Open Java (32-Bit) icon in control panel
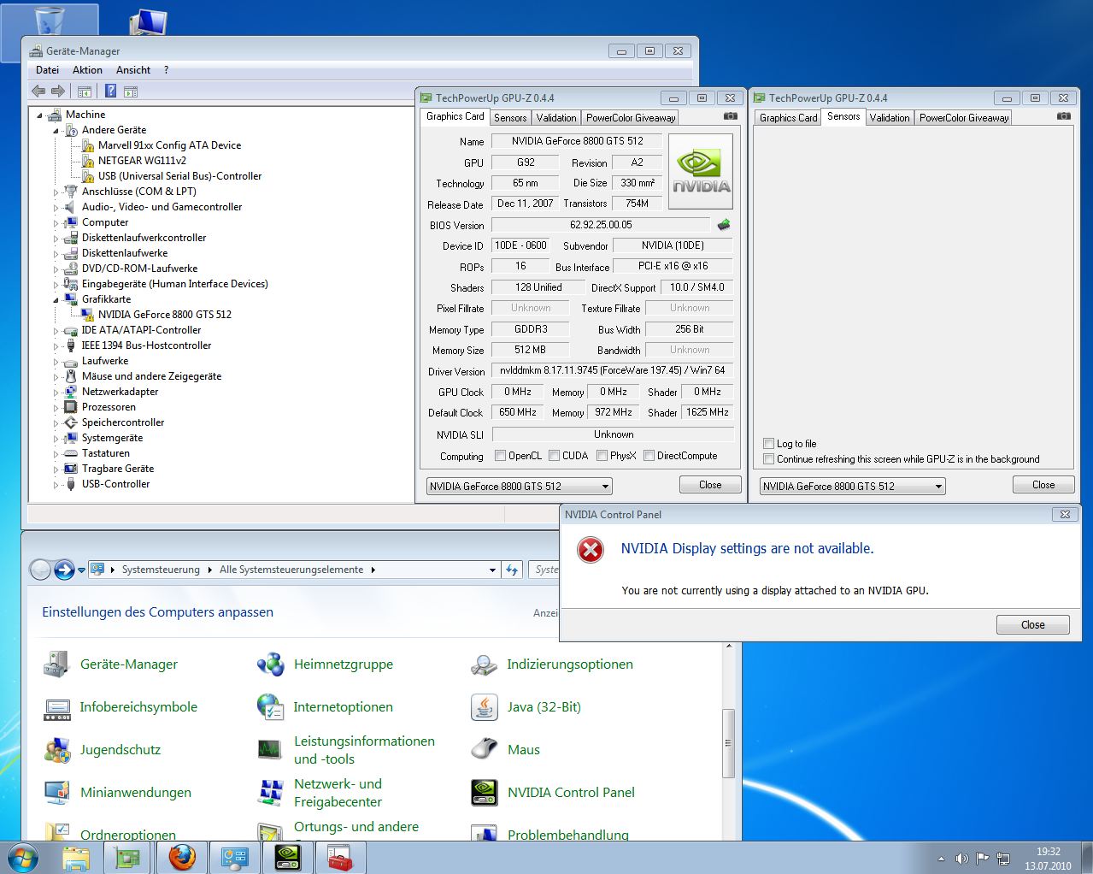 click(x=485, y=707)
